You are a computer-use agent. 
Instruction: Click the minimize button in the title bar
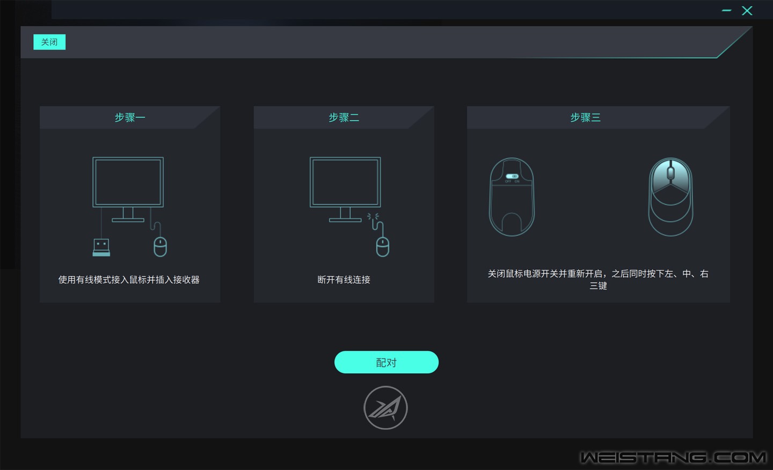click(x=726, y=11)
